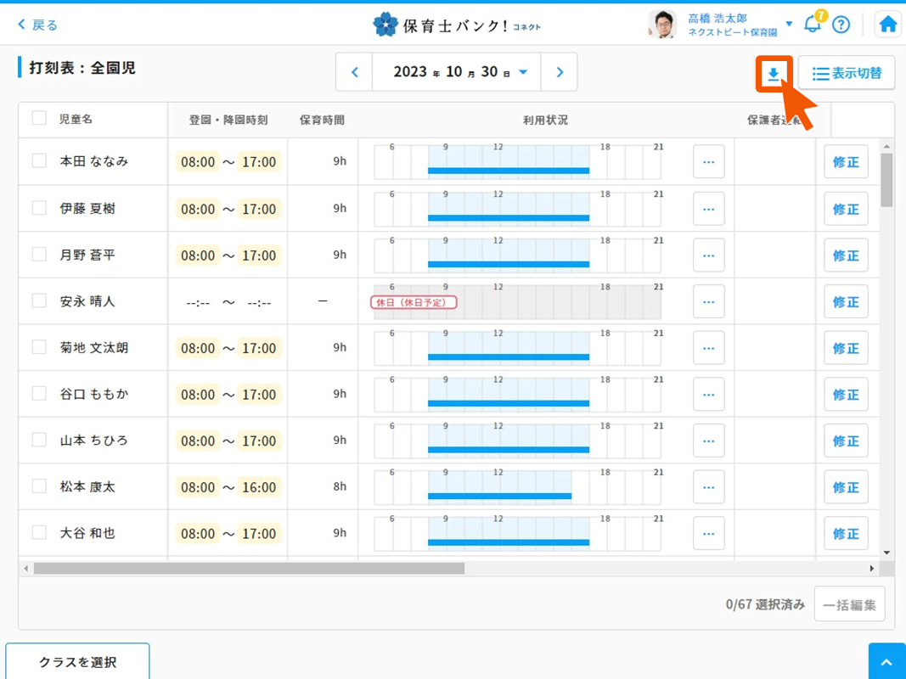Go to the home screen icon

887,25
